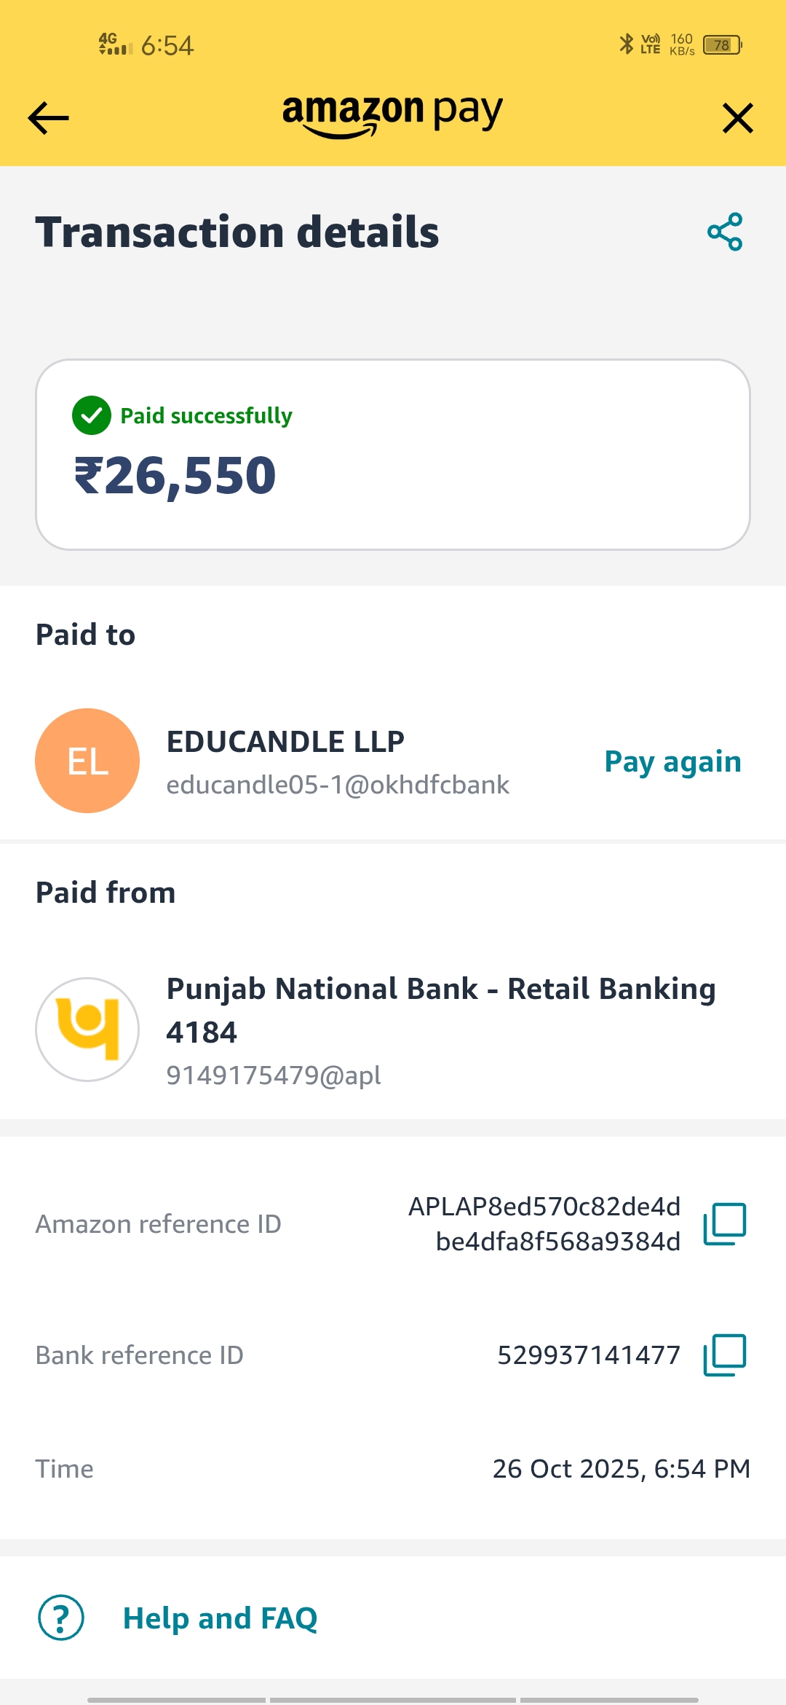Image resolution: width=786 pixels, height=1705 pixels.
Task: Share the transaction details
Action: point(725,232)
